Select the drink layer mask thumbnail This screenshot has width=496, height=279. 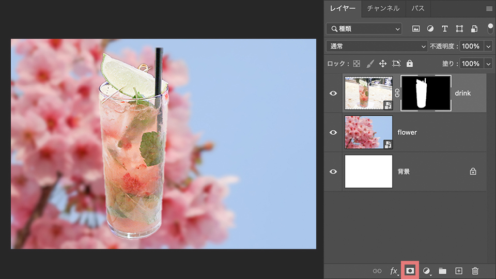426,93
